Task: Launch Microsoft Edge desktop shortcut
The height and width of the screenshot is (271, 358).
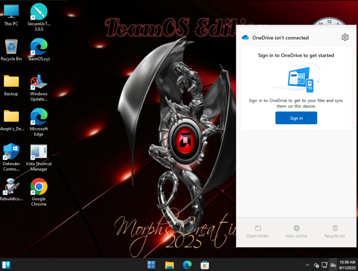Action: (39, 122)
